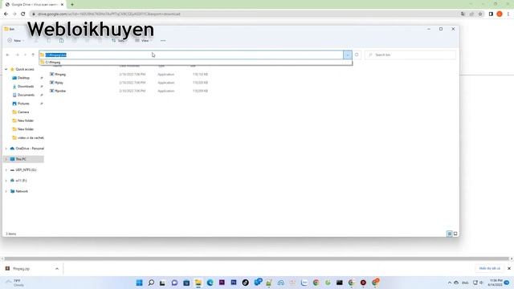Image resolution: width=514 pixels, height=289 pixels.
Task: Expand the UEFI_NTFS drive node
Action: coord(6,169)
